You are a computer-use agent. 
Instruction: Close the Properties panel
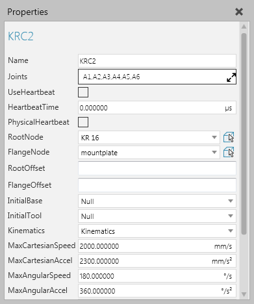click(239, 12)
